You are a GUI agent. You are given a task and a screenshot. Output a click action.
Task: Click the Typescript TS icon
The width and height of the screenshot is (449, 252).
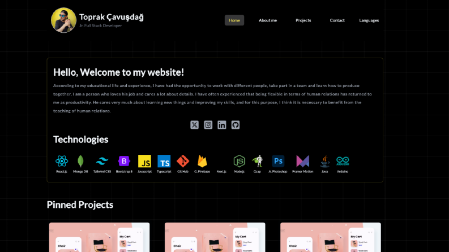[x=164, y=161]
